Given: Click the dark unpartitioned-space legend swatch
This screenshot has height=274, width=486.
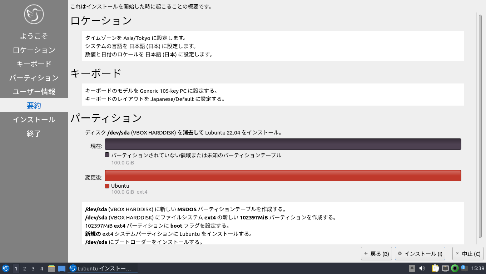Looking at the screenshot, I should [x=107, y=155].
